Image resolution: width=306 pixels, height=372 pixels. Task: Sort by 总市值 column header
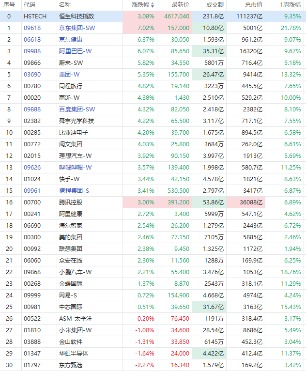254,5
